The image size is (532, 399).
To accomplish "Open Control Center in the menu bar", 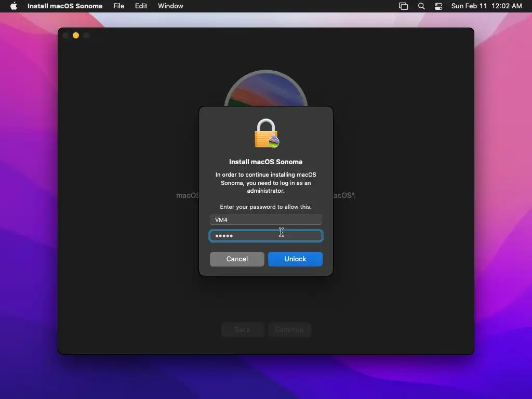I will [x=438, y=6].
